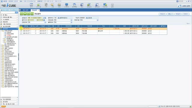
Task: Click the 닫기 (close) toolbar icon
Action: pyautogui.click(x=31, y=5)
